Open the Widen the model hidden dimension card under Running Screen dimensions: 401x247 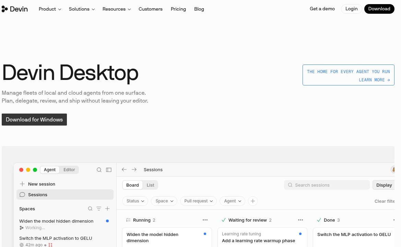167,237
